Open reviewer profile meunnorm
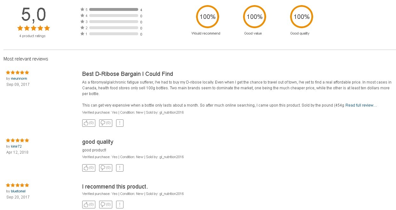The width and height of the screenshot is (396, 210). click(x=19, y=78)
